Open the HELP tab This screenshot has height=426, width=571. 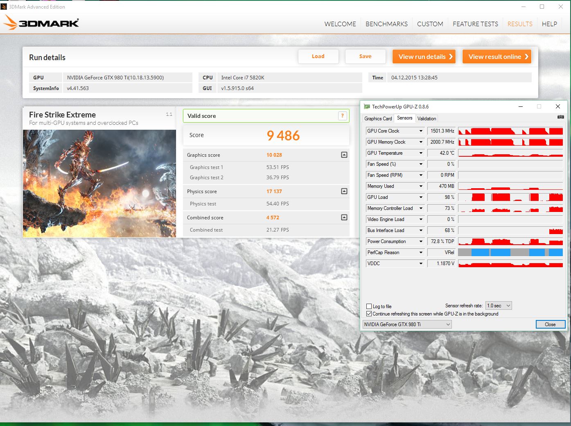(x=549, y=24)
